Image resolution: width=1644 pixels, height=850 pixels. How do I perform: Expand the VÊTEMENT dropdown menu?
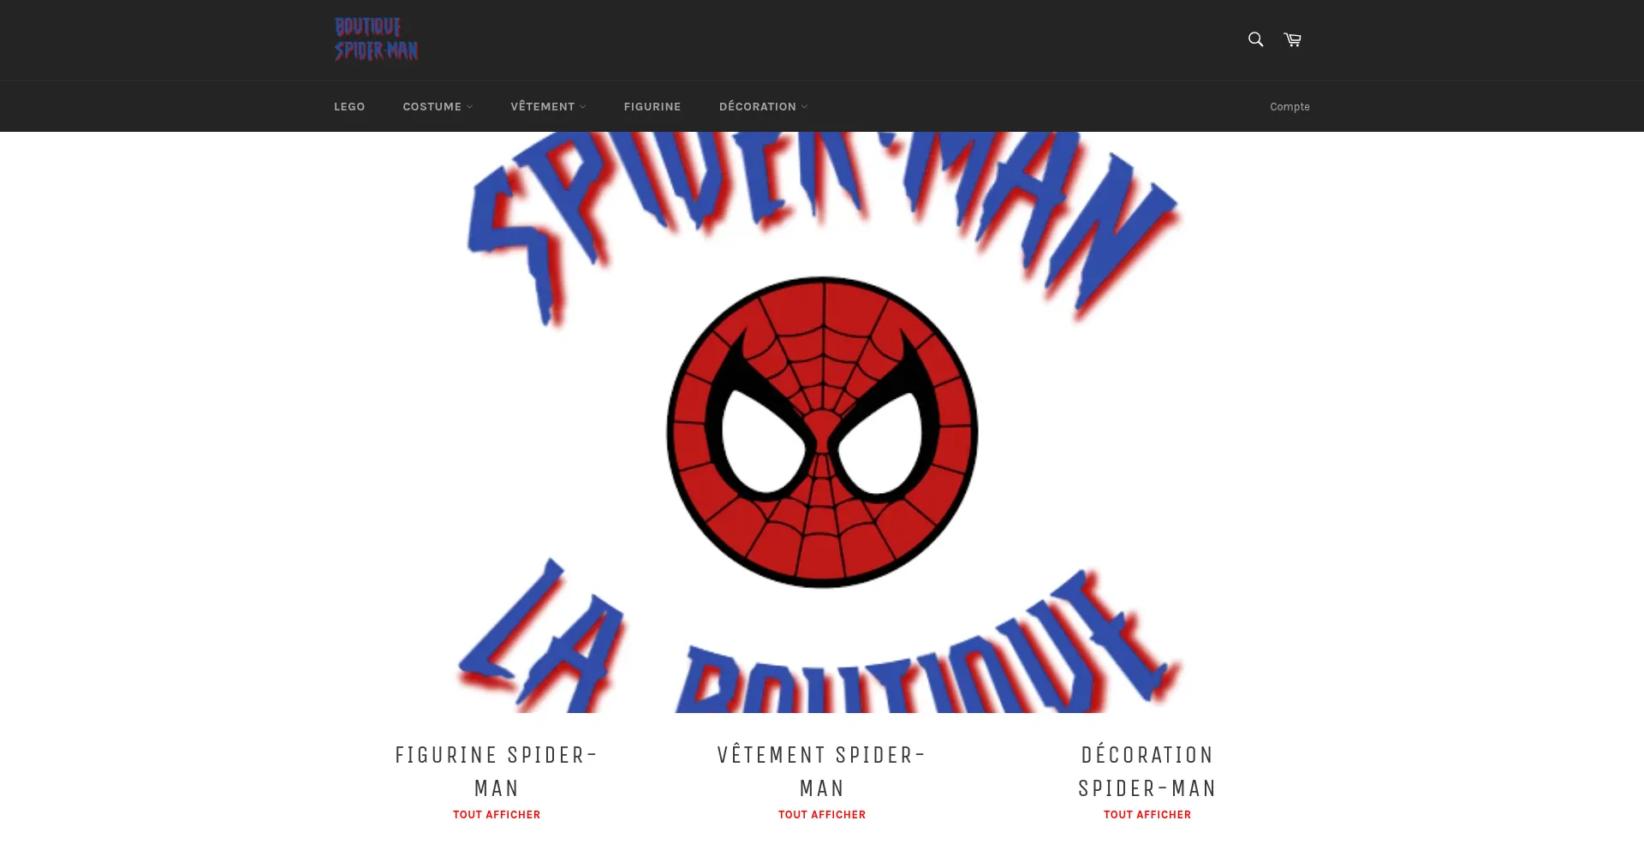(548, 107)
